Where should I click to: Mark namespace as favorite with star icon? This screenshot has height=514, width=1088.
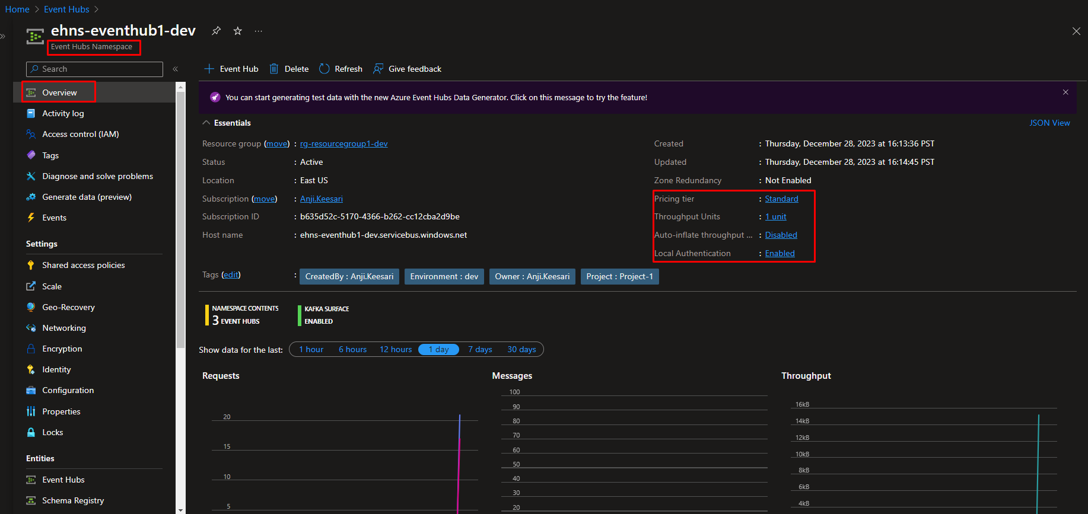(x=238, y=31)
